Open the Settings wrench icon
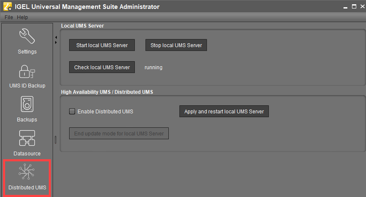 click(x=27, y=37)
